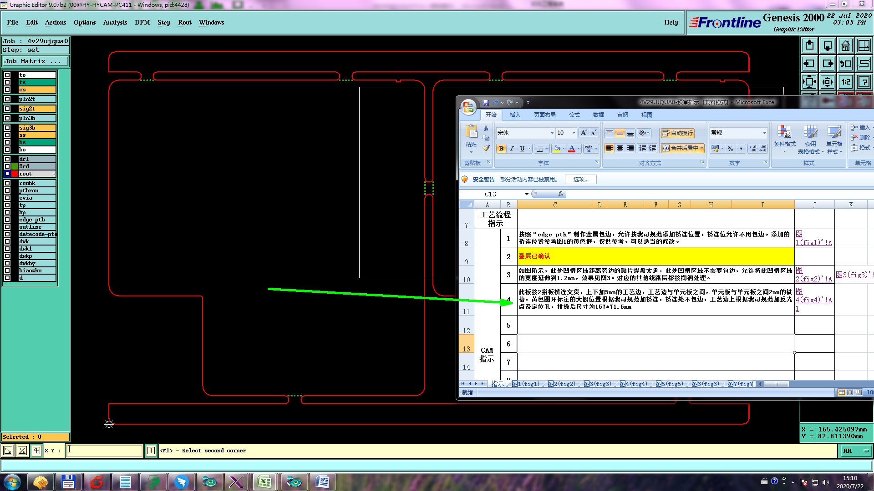
Task: Click the home view icon
Action: 846,45
